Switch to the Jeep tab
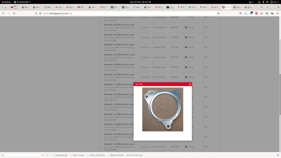The width and height of the screenshot is (281, 158). click(237, 7)
